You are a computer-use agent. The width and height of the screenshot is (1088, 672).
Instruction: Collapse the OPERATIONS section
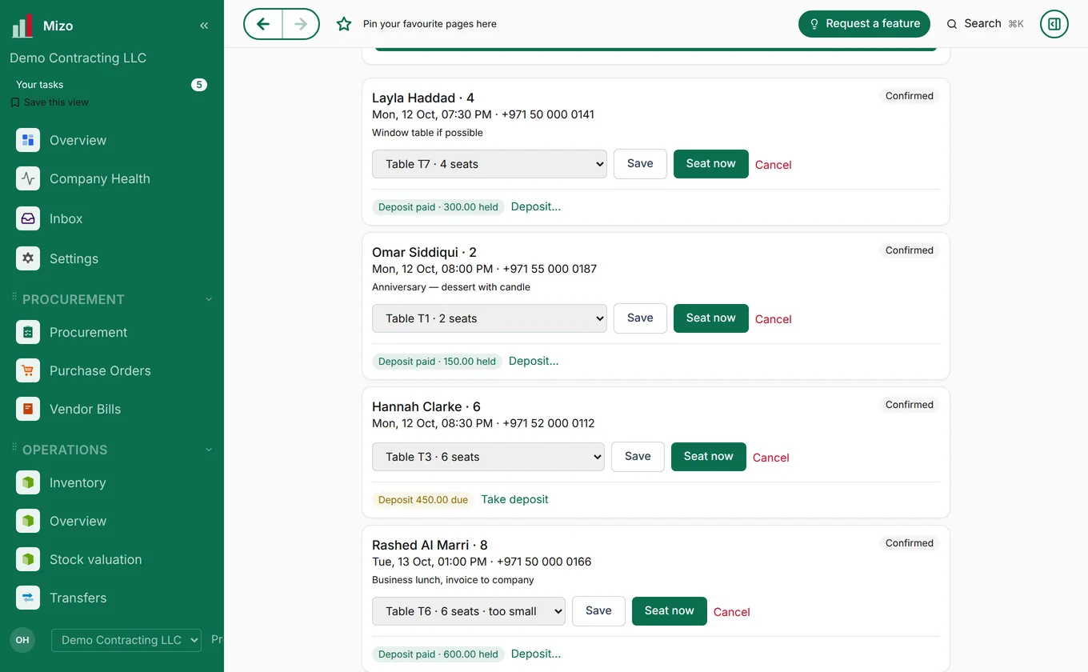pyautogui.click(x=209, y=450)
